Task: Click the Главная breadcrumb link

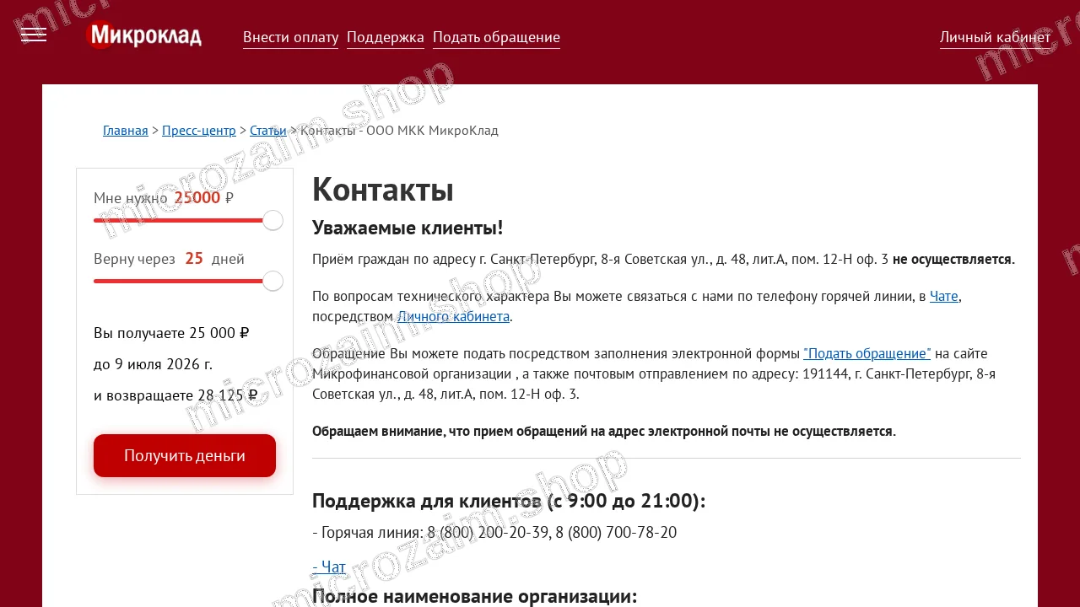Action: 125,130
